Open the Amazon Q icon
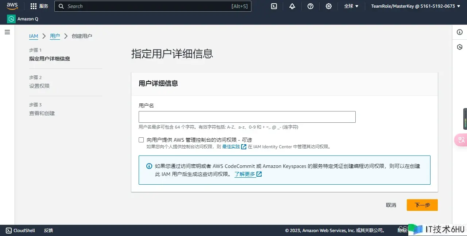Viewport: 467px width, 236px height. click(11, 19)
